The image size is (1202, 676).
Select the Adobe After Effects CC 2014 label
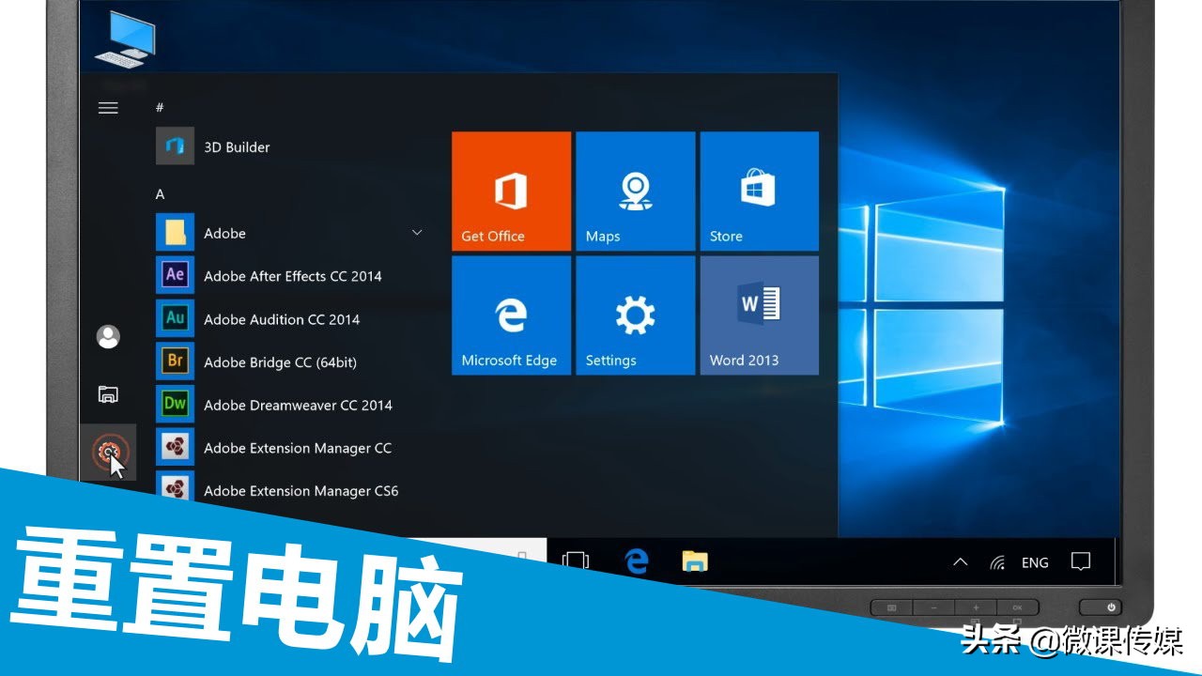[x=293, y=276]
